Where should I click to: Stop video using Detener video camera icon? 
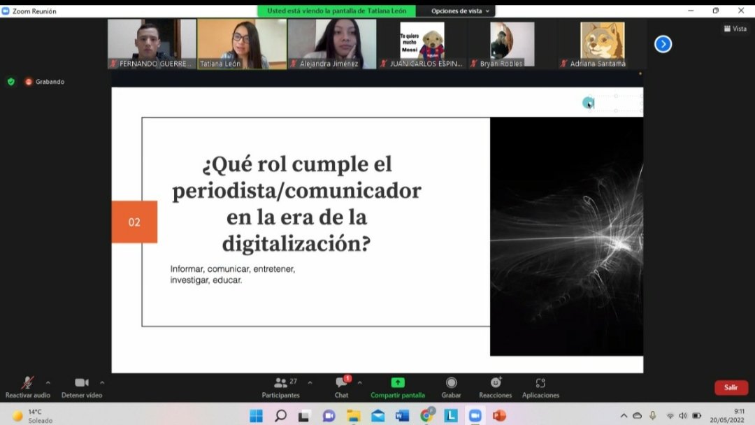click(81, 382)
